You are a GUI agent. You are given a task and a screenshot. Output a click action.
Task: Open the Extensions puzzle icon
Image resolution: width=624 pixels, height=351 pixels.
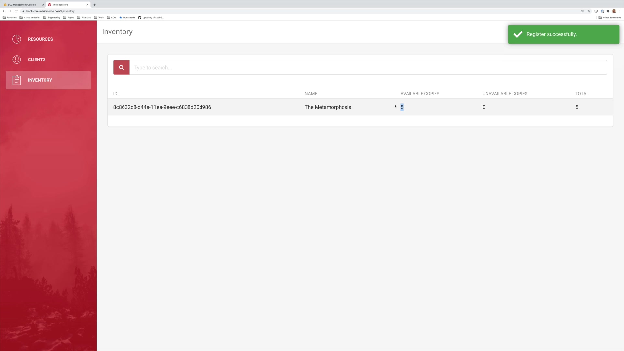pos(608,11)
